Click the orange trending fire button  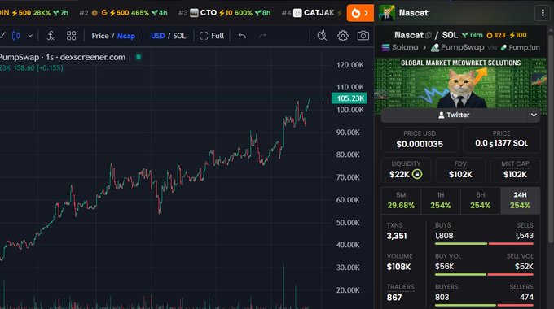[360, 13]
